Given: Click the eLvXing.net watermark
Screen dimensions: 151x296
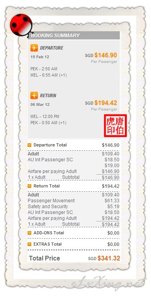Looking at the screenshot, I should coord(109,284).
